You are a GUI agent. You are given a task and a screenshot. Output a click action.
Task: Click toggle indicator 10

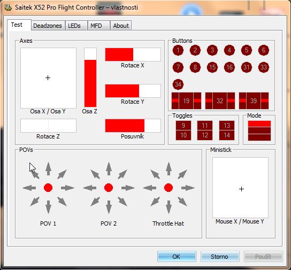[183, 135]
